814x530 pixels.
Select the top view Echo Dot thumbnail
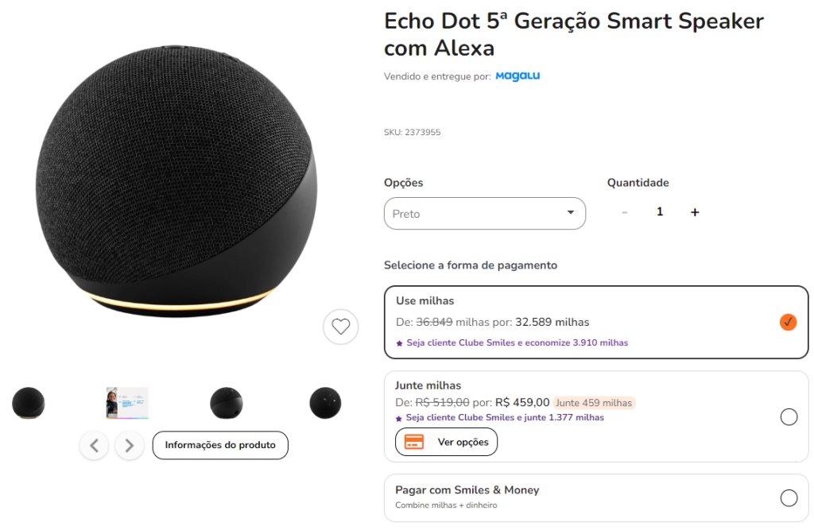[x=325, y=403]
